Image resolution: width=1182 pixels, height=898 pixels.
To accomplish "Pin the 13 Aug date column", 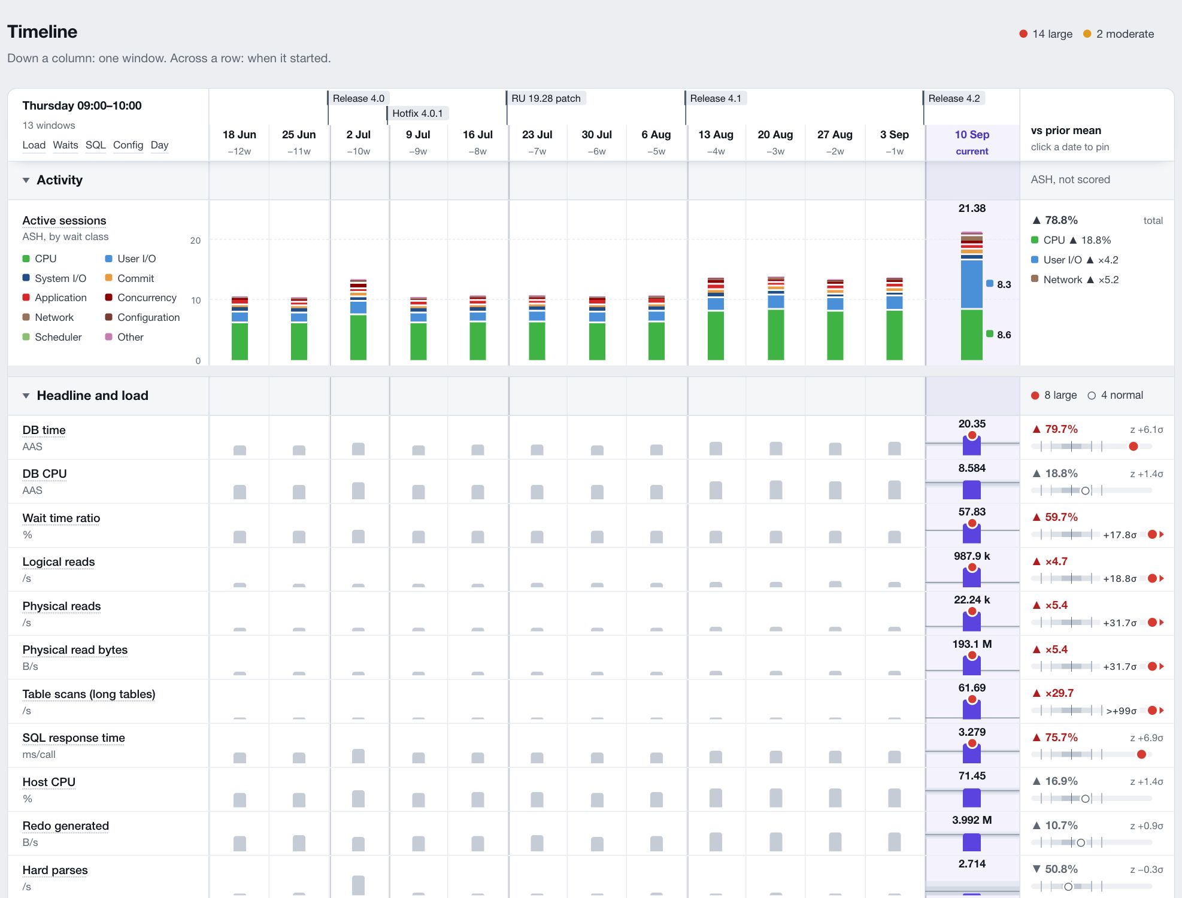I will pos(716,142).
